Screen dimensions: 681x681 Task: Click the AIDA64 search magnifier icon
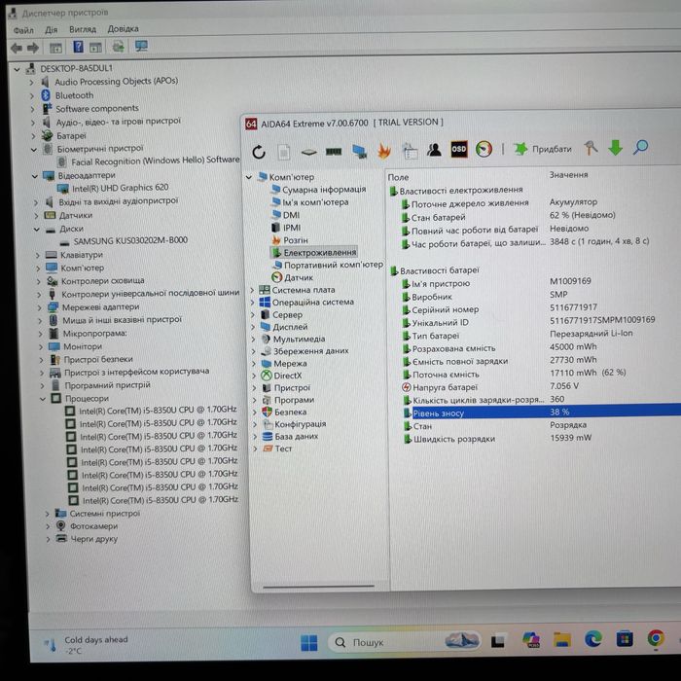click(x=640, y=147)
